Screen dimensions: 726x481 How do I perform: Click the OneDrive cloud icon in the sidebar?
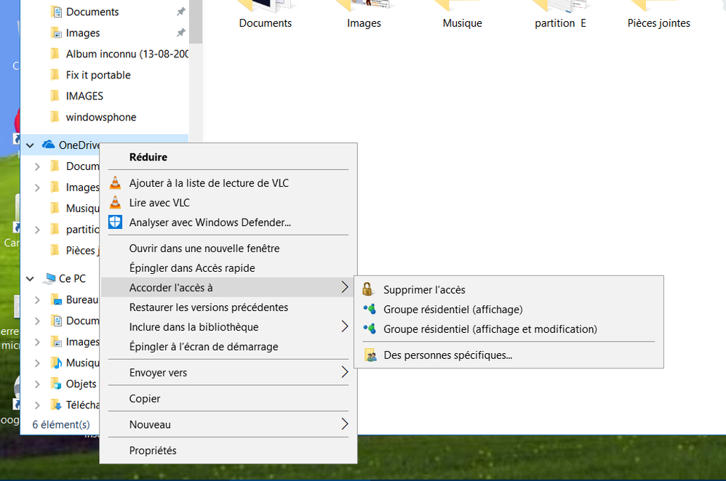(x=49, y=145)
